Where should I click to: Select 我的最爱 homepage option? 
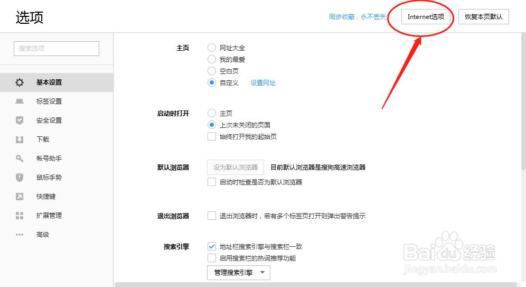[212, 59]
